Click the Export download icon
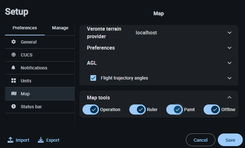This screenshot has width=245, height=148. pyautogui.click(x=41, y=140)
